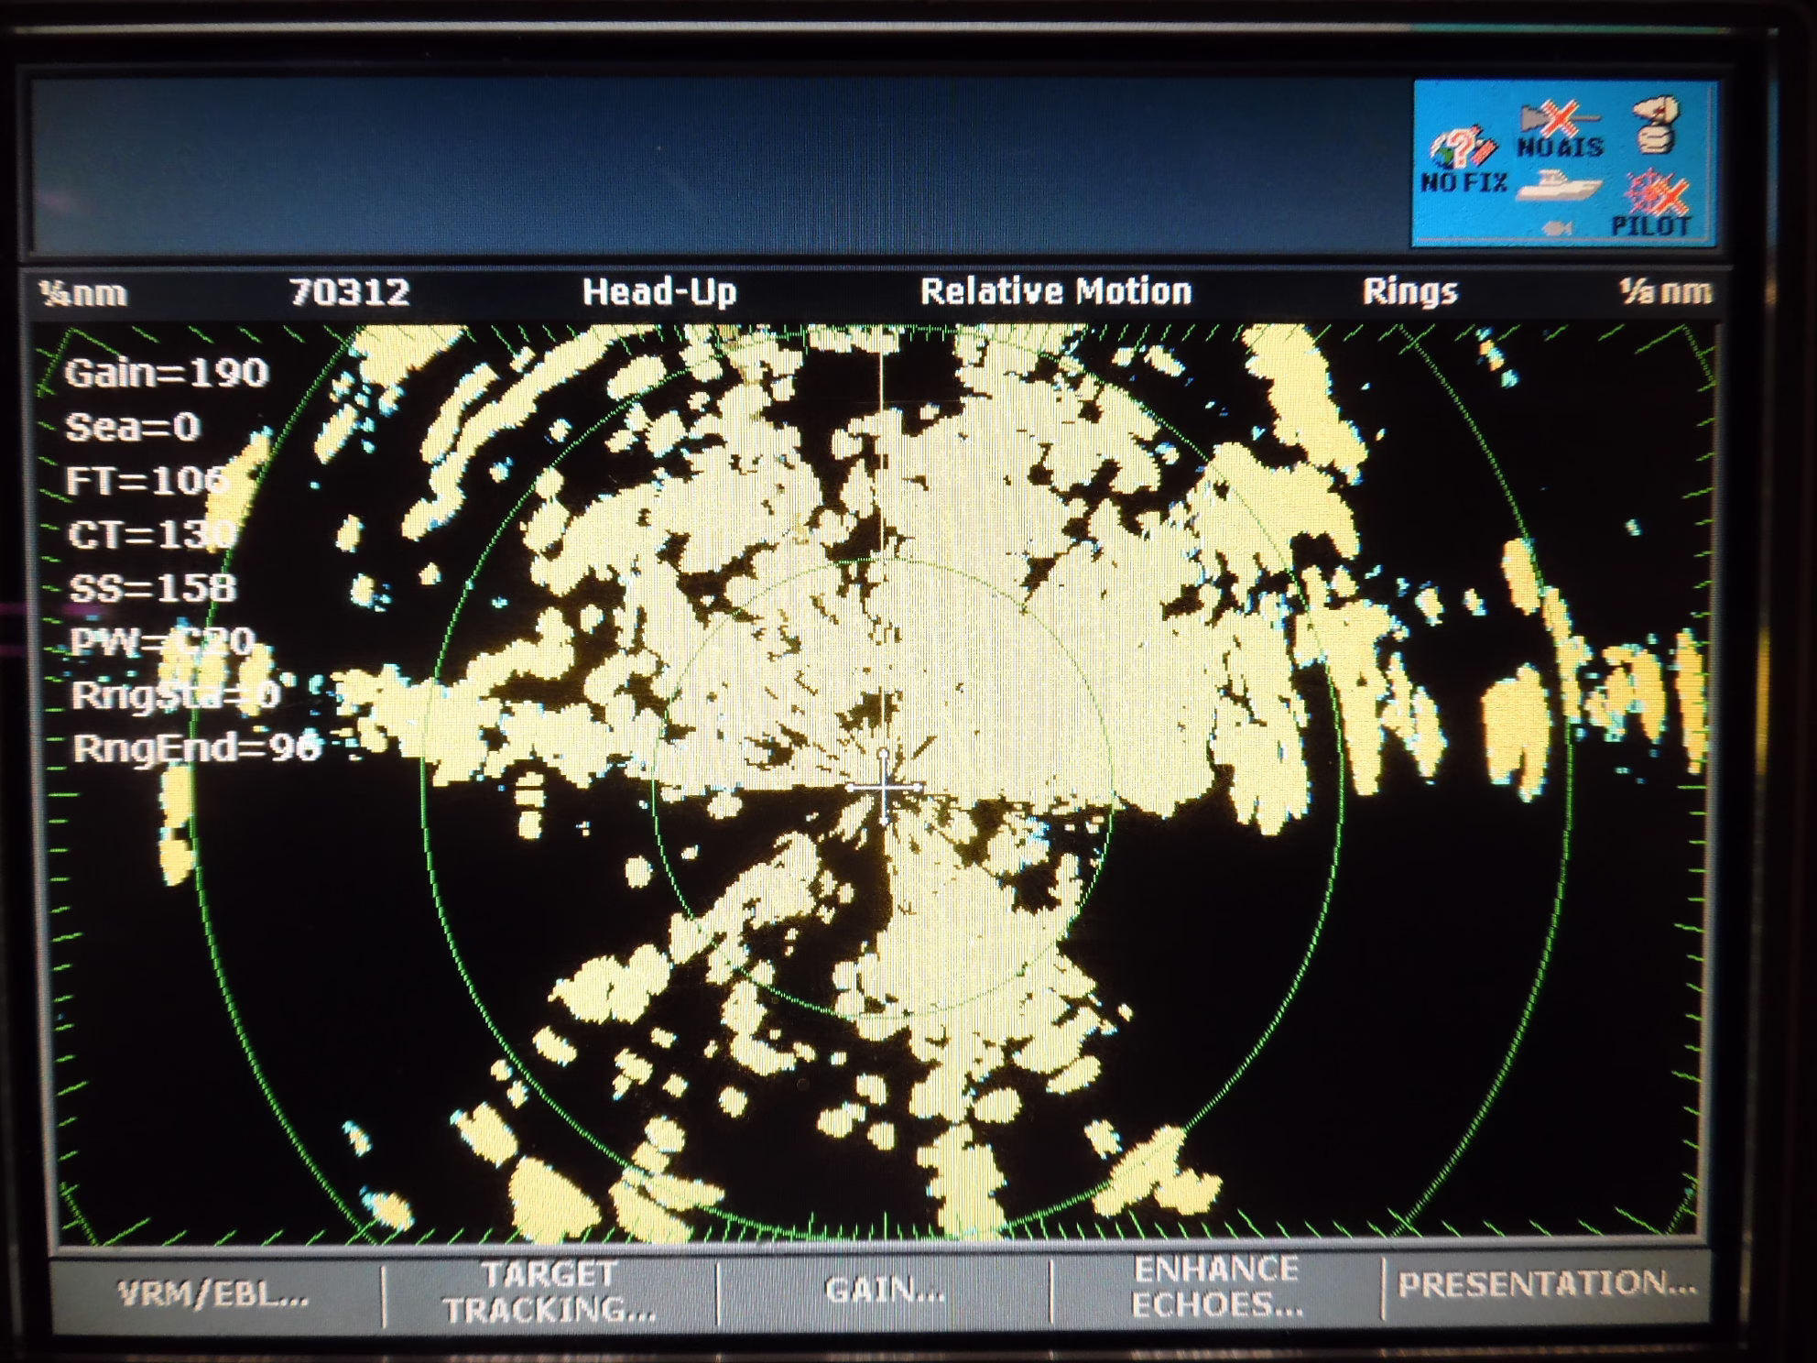Open the TARGET TRACKING softkey menu

pos(549,1292)
